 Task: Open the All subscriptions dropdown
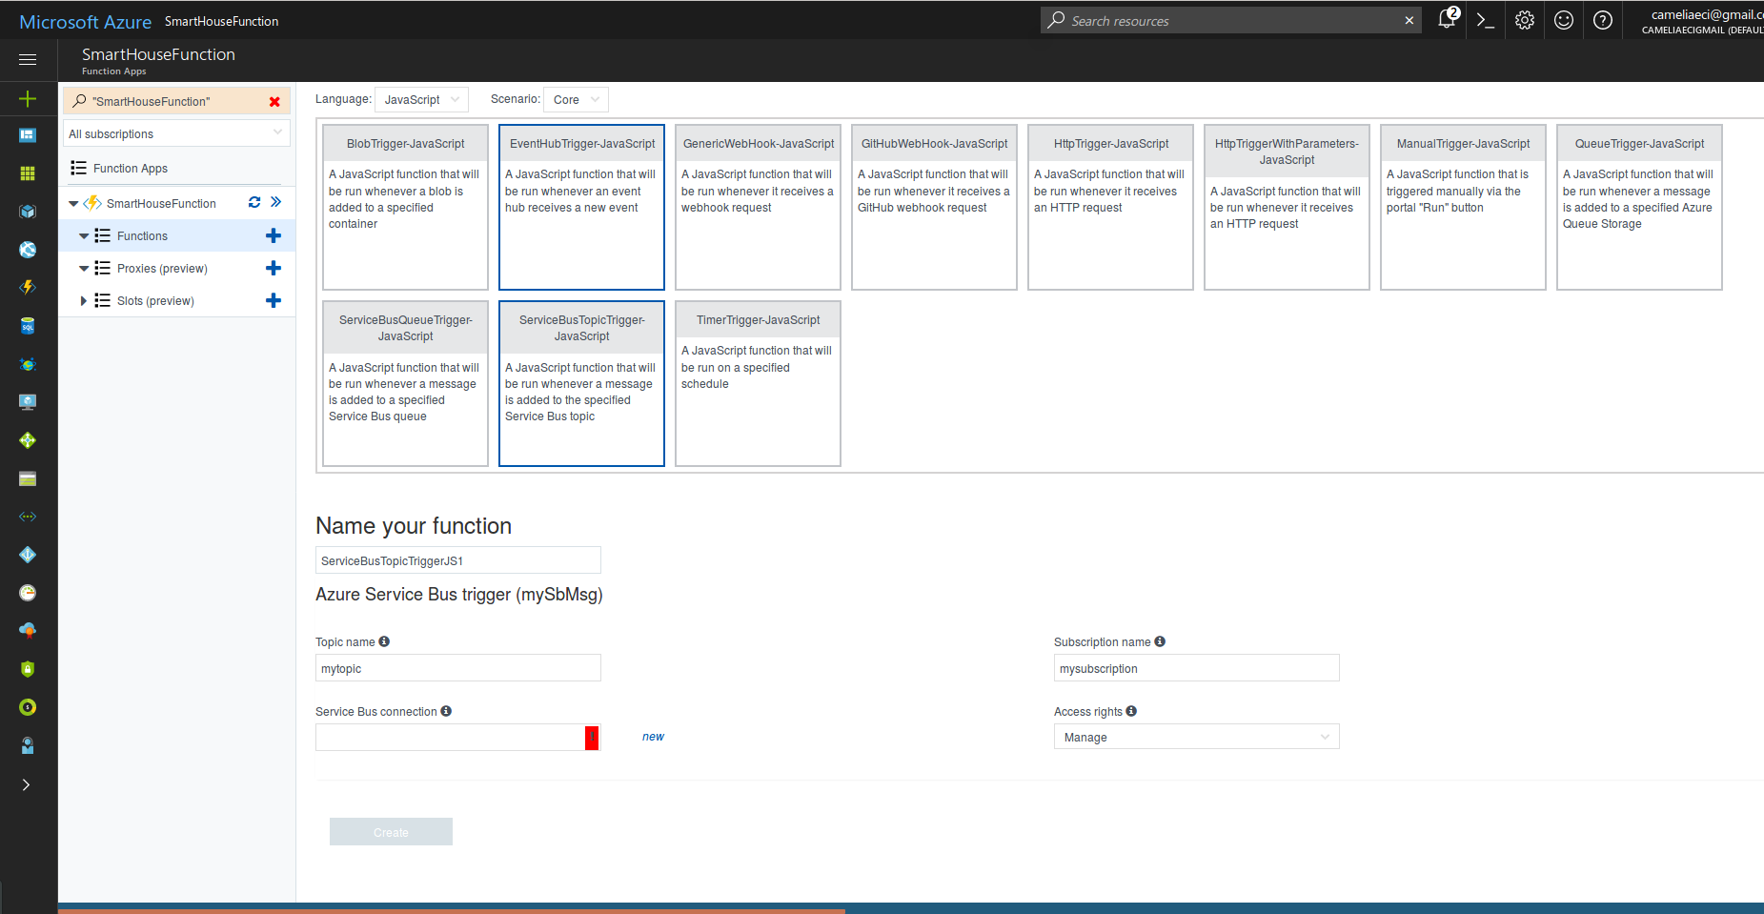(x=176, y=133)
